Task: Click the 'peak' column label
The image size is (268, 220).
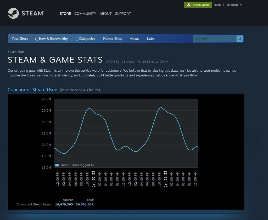Action: coord(90,200)
